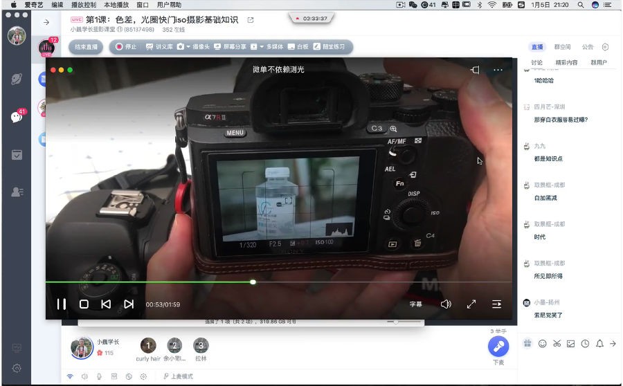Toggle the speaker icon in bottom bar
This screenshot has width=623, height=386.
tap(84, 376)
